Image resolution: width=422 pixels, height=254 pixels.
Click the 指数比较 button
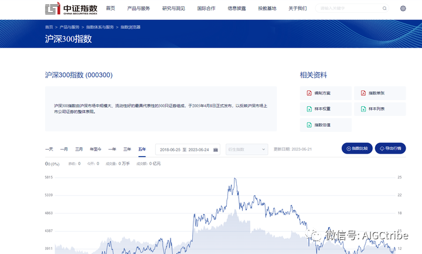357,148
